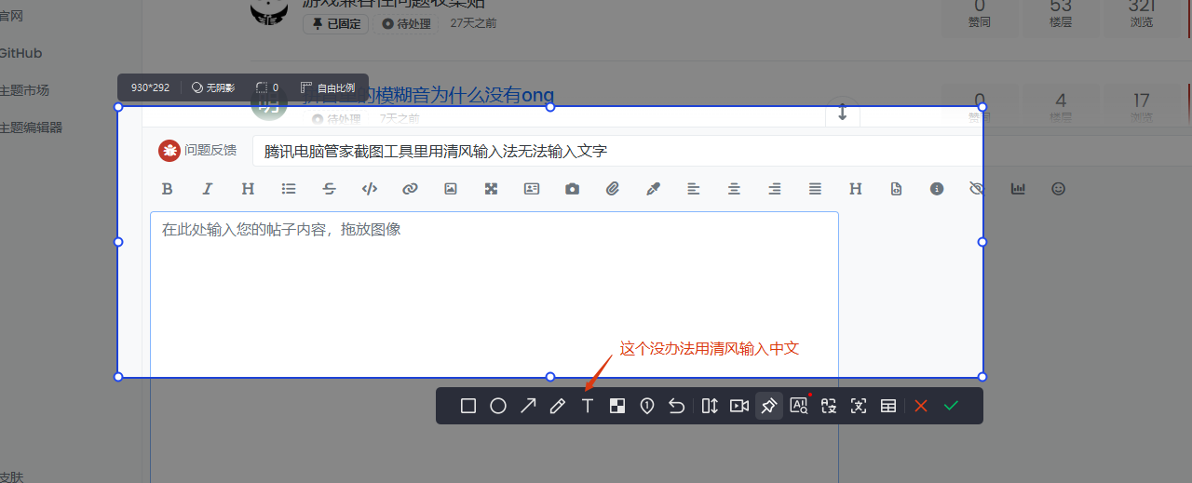Set corner radius value 0

coord(268,87)
